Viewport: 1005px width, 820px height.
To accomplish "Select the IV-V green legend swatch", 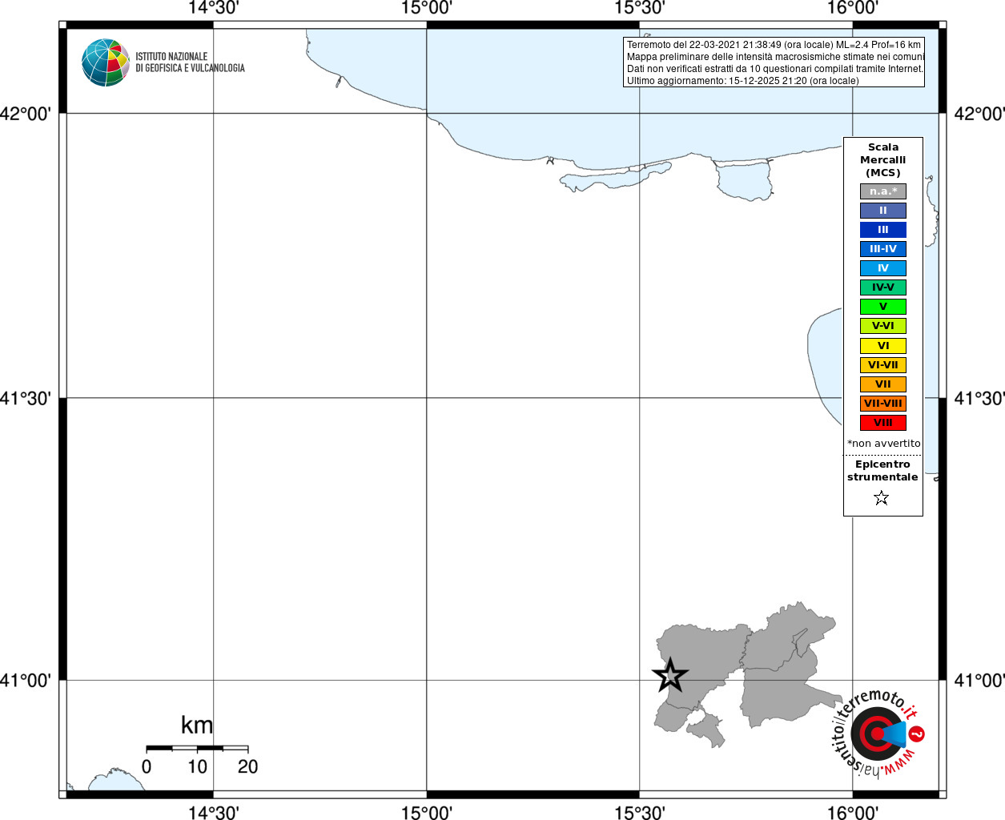I will click(x=883, y=287).
